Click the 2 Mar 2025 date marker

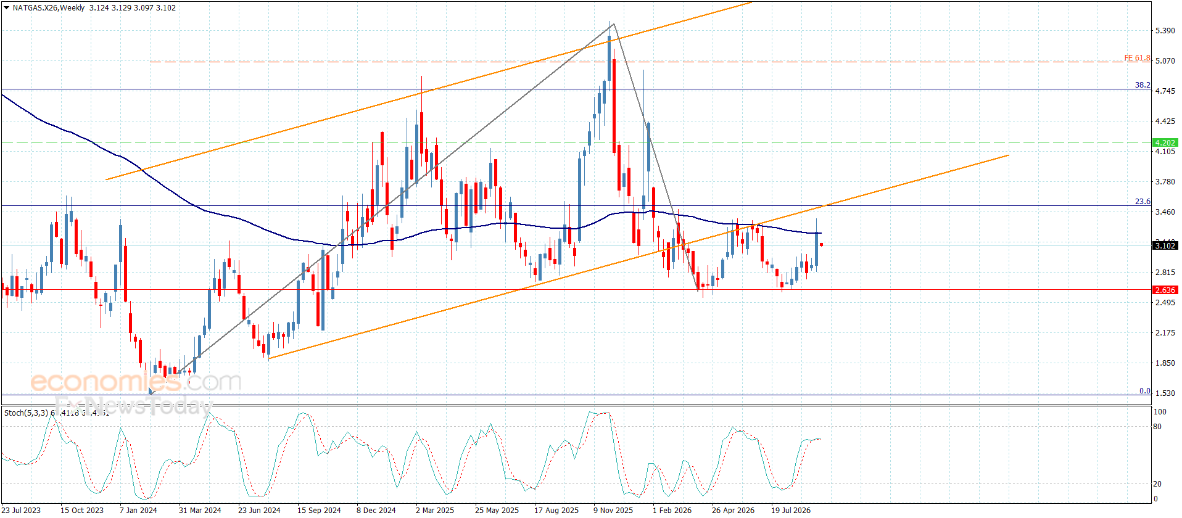click(435, 510)
